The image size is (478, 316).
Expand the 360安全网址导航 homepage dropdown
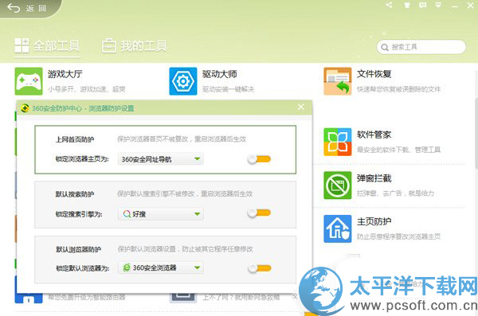[161, 158]
